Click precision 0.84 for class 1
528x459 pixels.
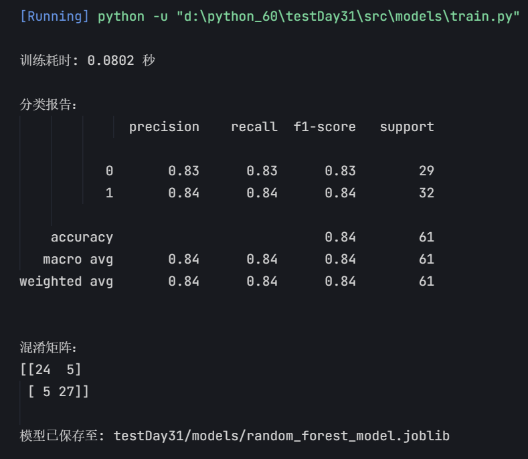click(x=184, y=193)
